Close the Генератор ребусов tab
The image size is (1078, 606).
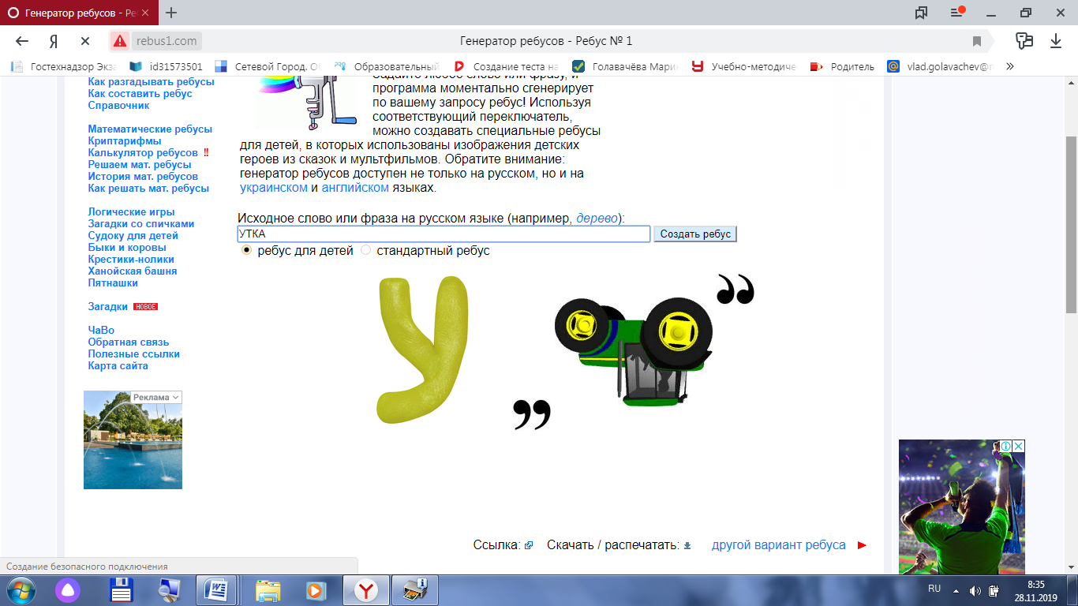click(145, 13)
